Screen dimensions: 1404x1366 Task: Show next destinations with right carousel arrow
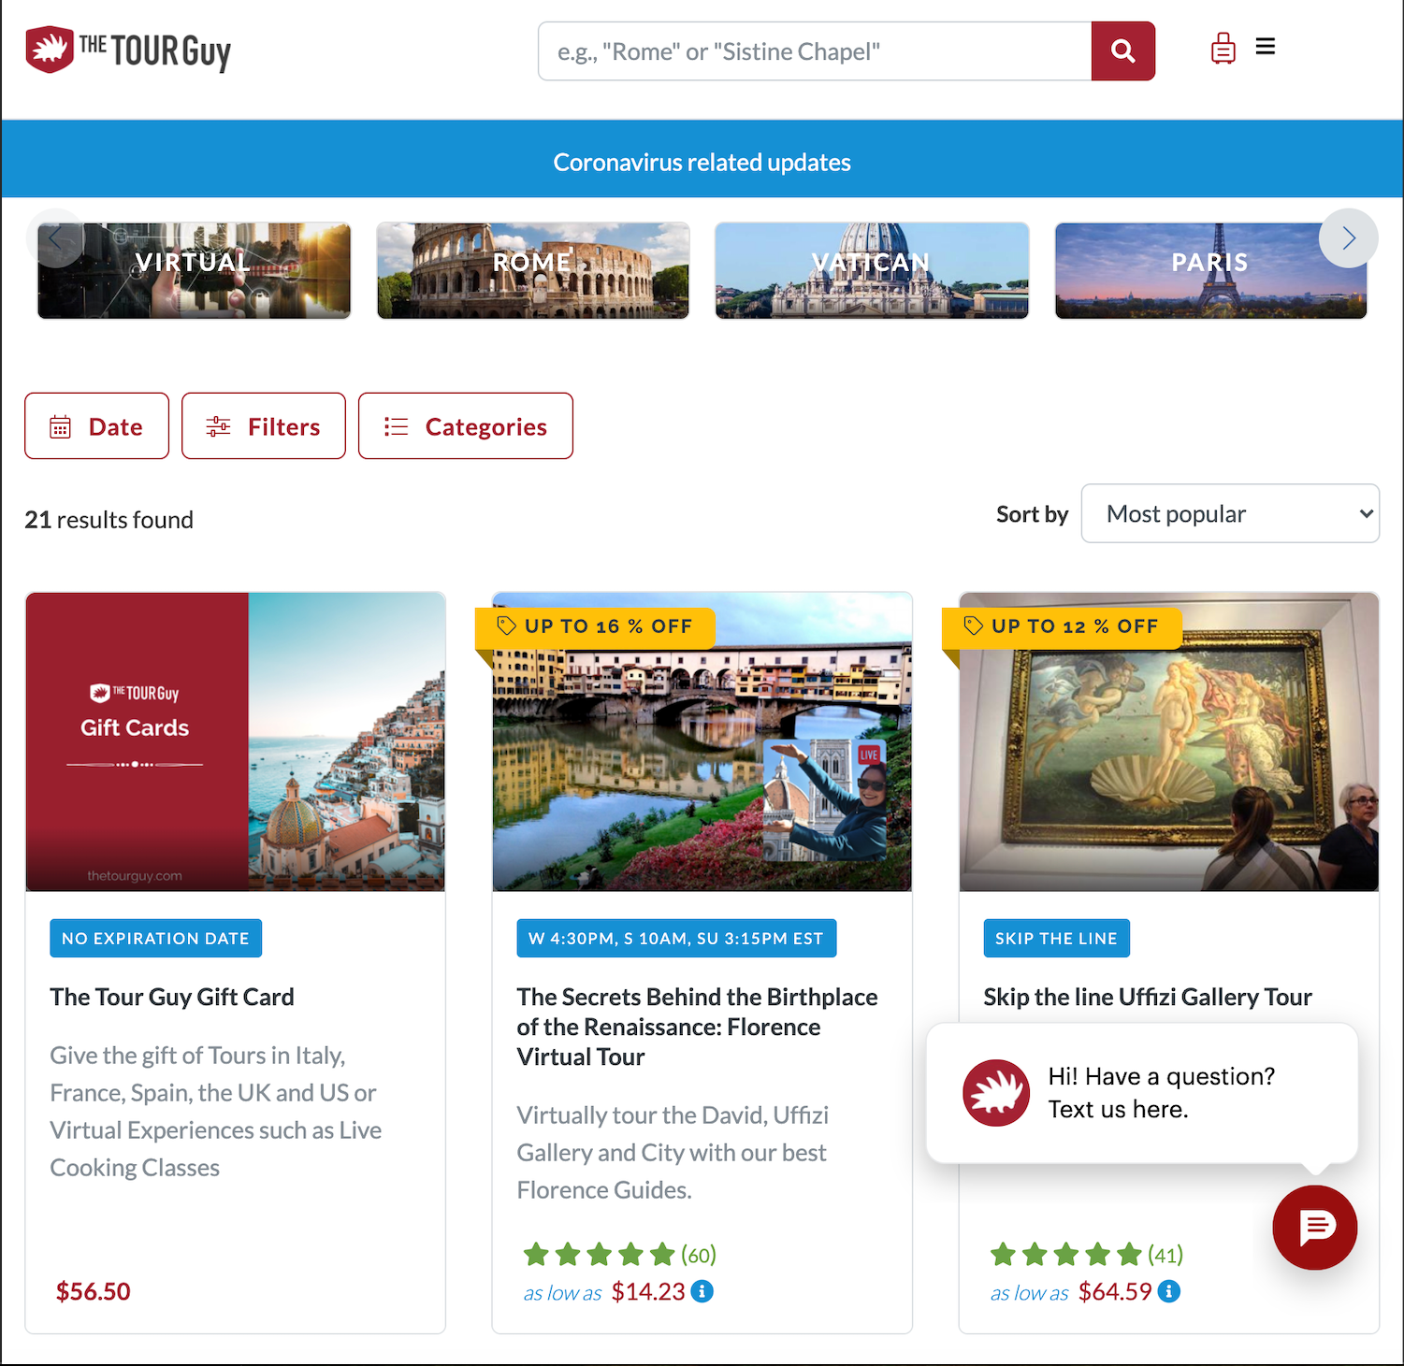pyautogui.click(x=1348, y=238)
